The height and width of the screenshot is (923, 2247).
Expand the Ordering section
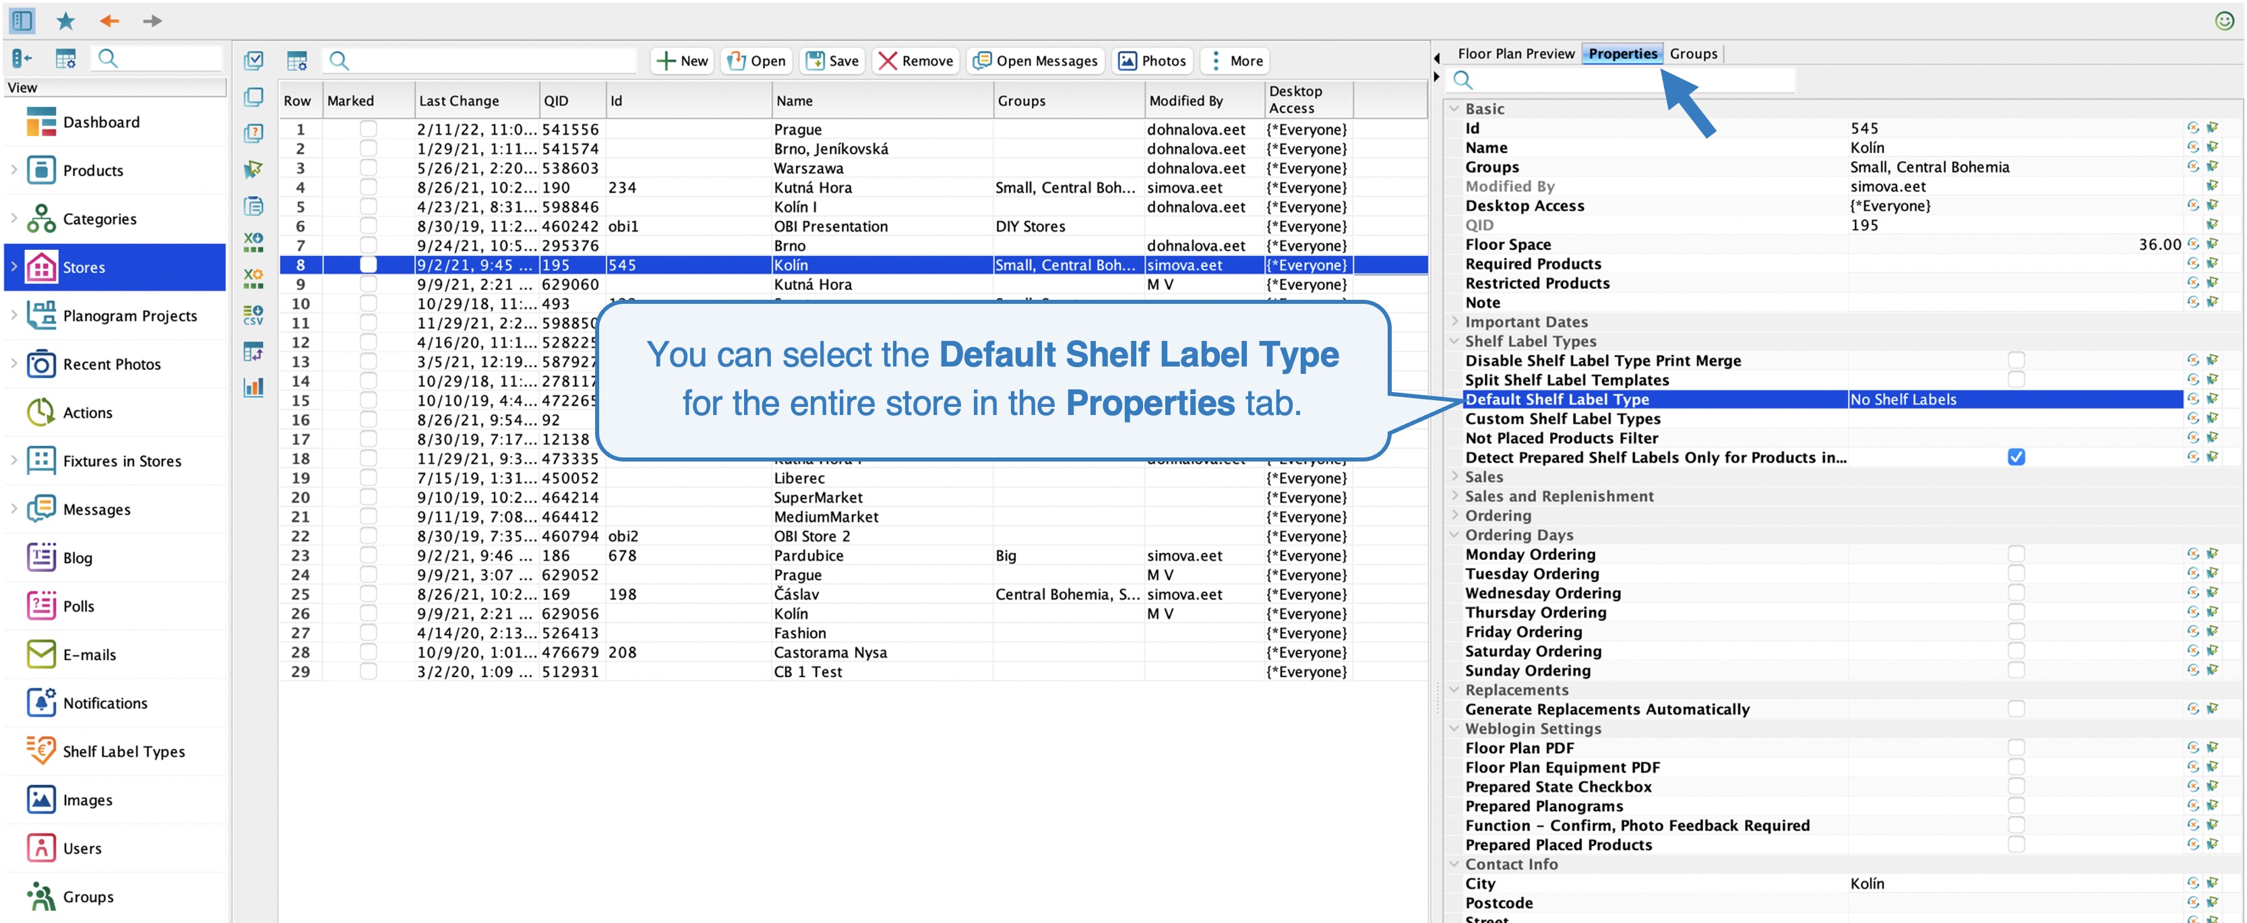click(1454, 515)
